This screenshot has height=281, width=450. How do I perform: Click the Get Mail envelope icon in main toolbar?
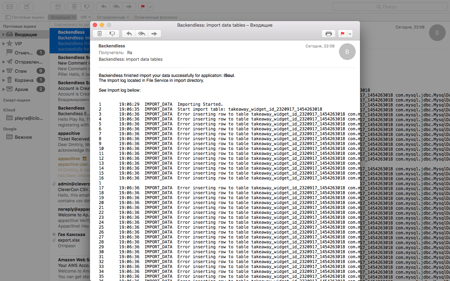10,7
